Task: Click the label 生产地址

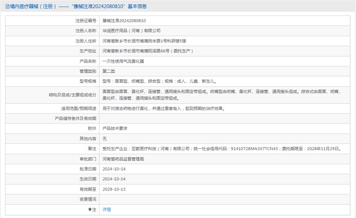Action: [88, 51]
